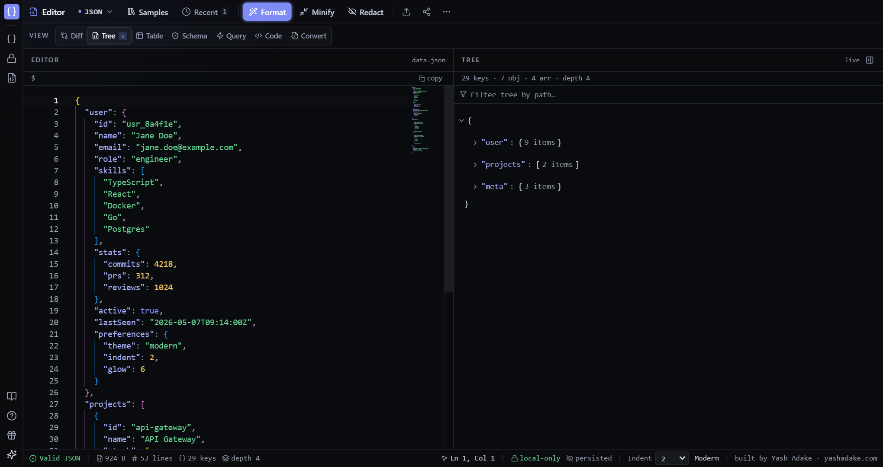Viewport: 883px width, 467px height.
Task: Open the yashadake.com link
Action: click(851, 458)
